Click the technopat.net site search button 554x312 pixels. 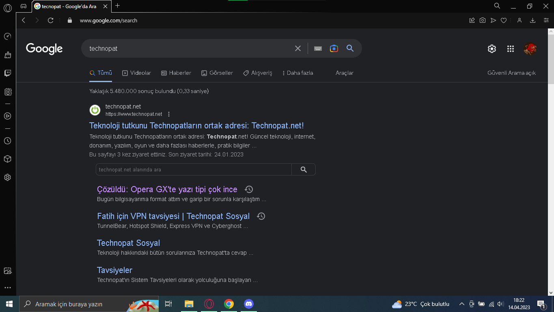304,169
